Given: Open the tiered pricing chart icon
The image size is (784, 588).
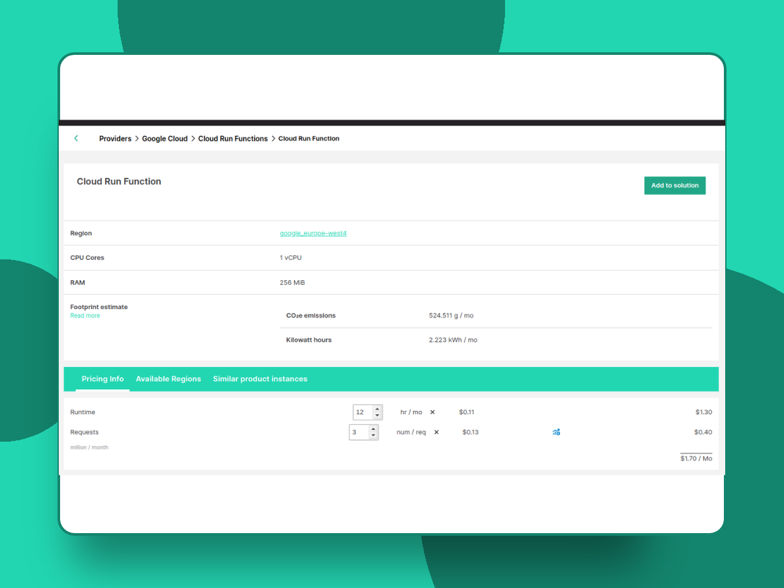Looking at the screenshot, I should coord(556,432).
